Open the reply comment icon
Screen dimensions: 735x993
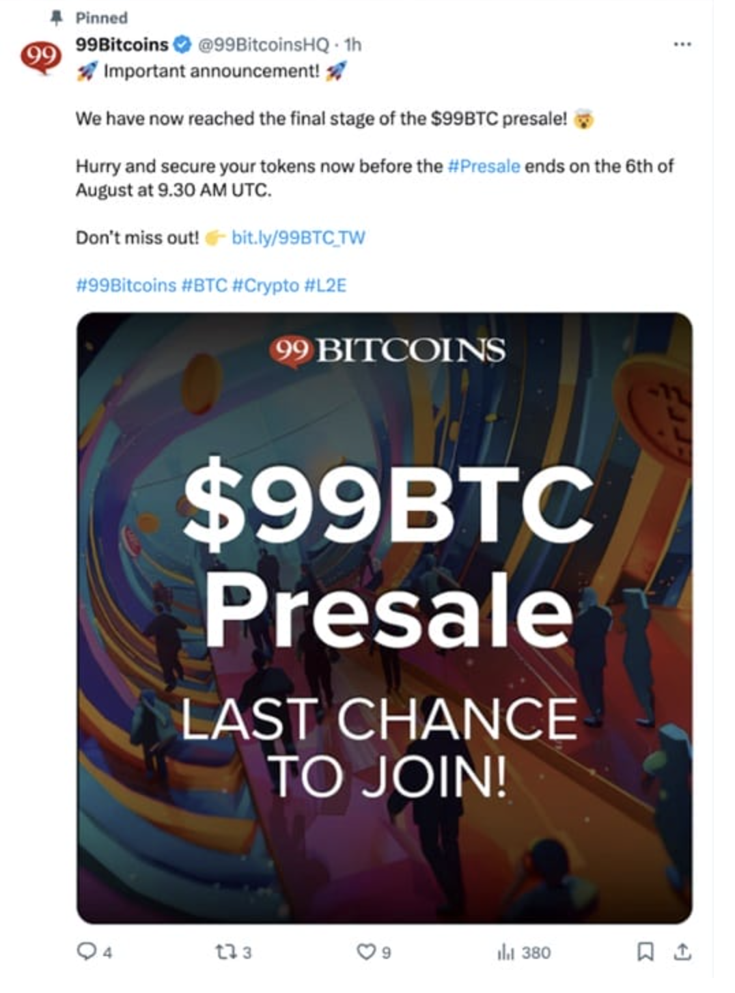[x=87, y=951]
